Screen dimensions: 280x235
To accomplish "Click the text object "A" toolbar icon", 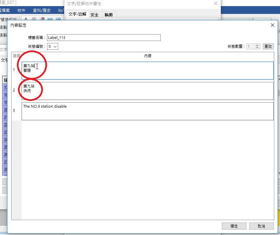I will 27,19.
